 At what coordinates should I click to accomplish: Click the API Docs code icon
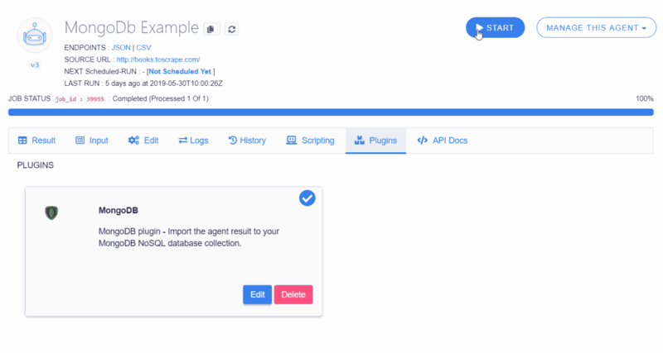pos(423,141)
